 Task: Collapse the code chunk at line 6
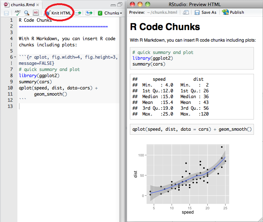click(x=15, y=58)
